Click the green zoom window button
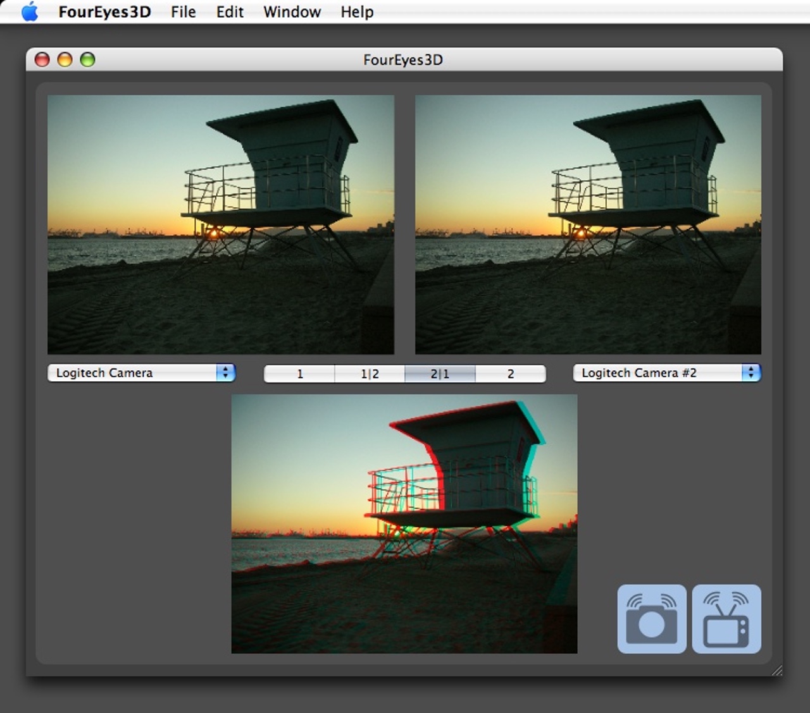 tap(87, 59)
